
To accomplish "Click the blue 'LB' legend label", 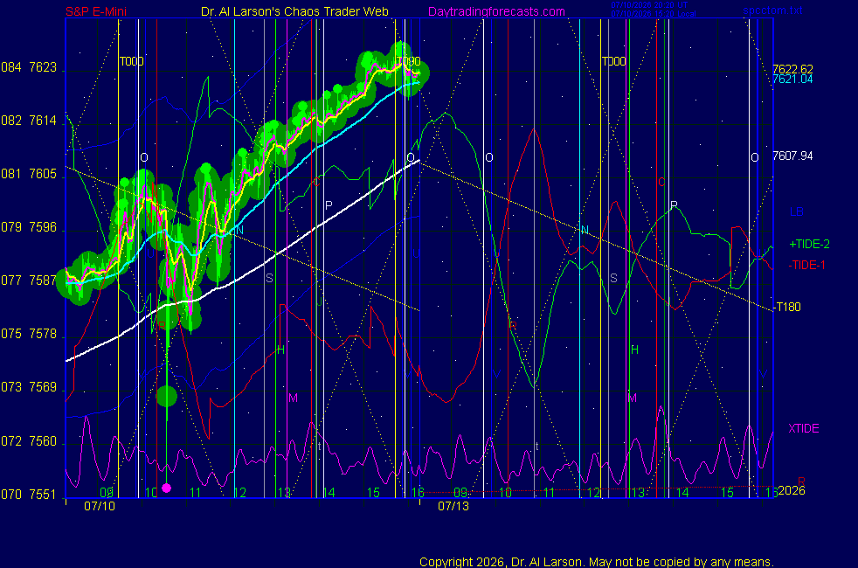I will 796,211.
